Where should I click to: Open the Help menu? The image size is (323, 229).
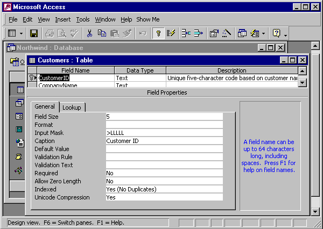(x=127, y=19)
